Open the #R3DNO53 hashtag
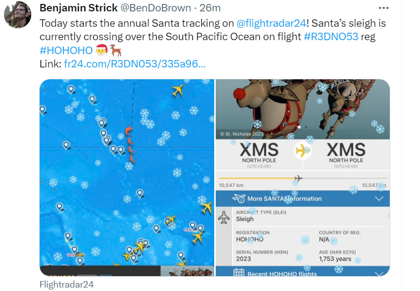The height and width of the screenshot is (291, 420). pyautogui.click(x=331, y=36)
